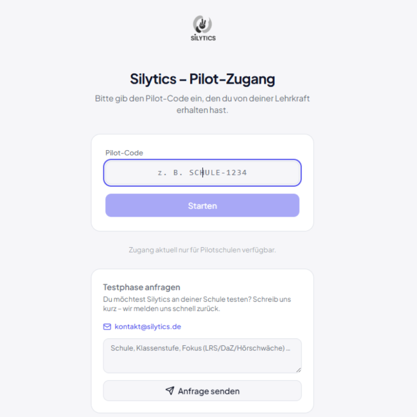Focus the Pilot-Code input field
The width and height of the screenshot is (417, 417).
click(202, 173)
